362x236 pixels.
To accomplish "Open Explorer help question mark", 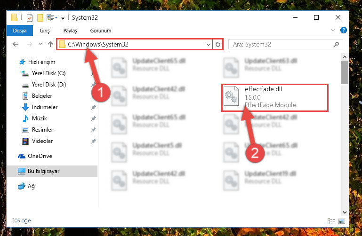I will point(344,30).
